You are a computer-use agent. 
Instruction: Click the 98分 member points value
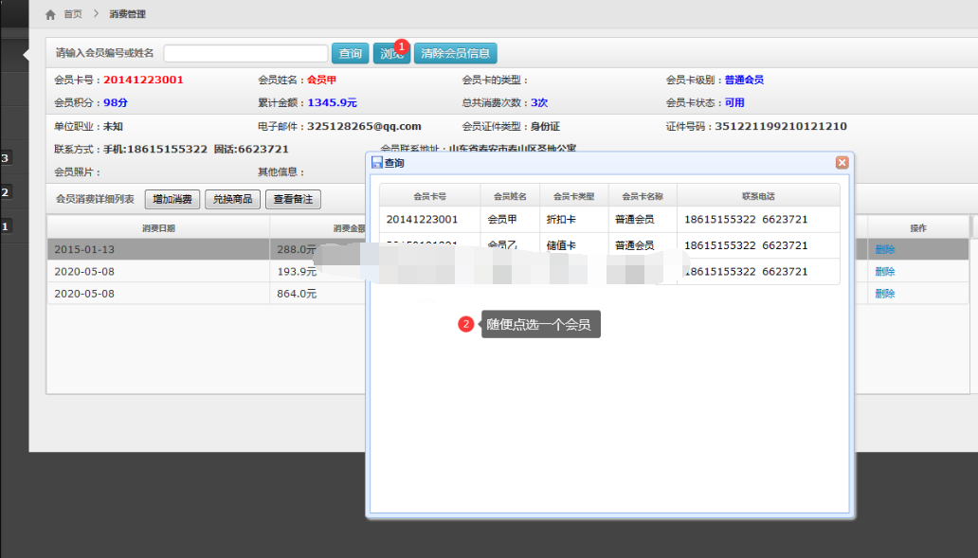click(116, 103)
